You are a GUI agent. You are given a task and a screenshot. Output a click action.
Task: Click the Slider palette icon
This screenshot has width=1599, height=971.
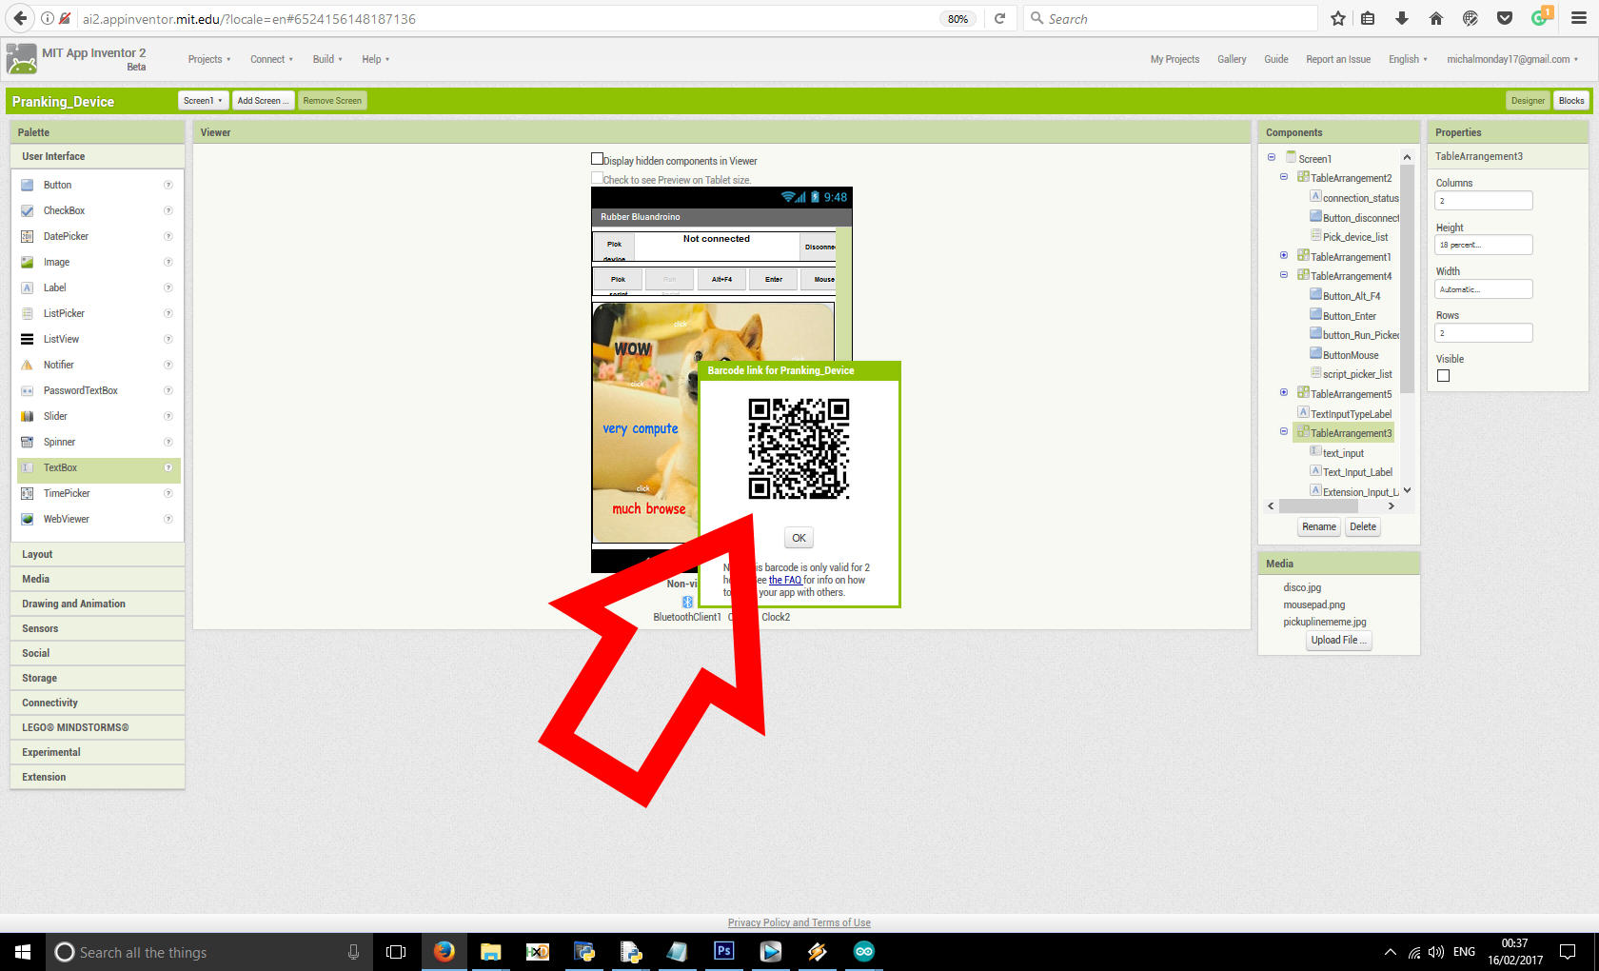click(28, 416)
